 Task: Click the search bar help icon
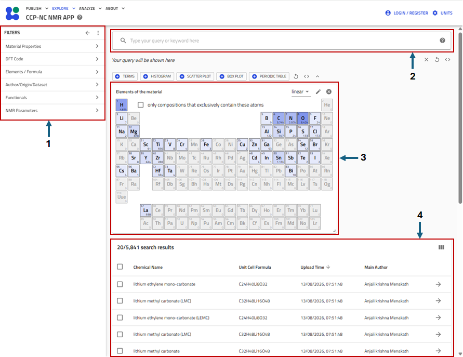(x=442, y=41)
